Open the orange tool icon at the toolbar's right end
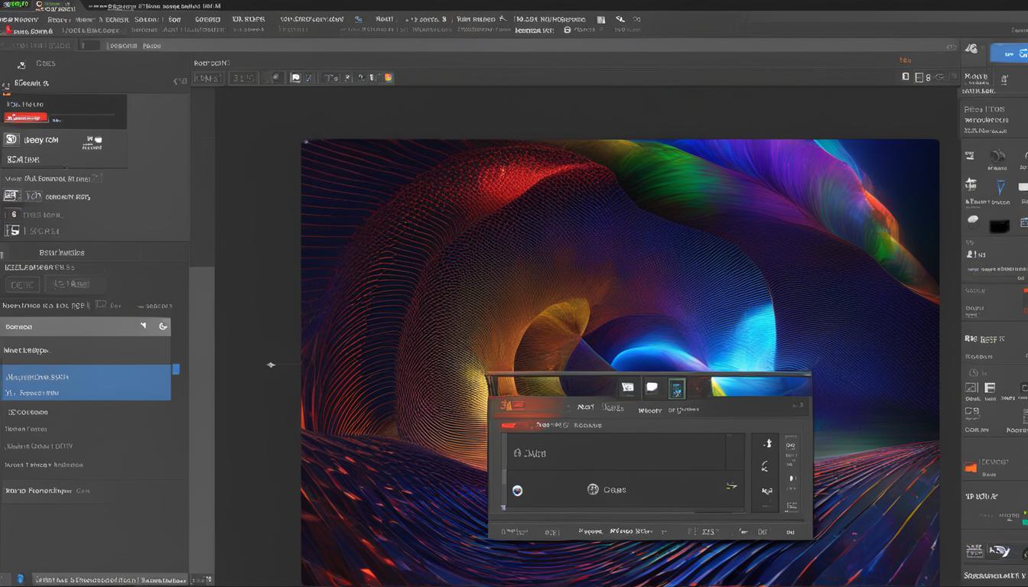Image resolution: width=1028 pixels, height=587 pixels. 389,77
